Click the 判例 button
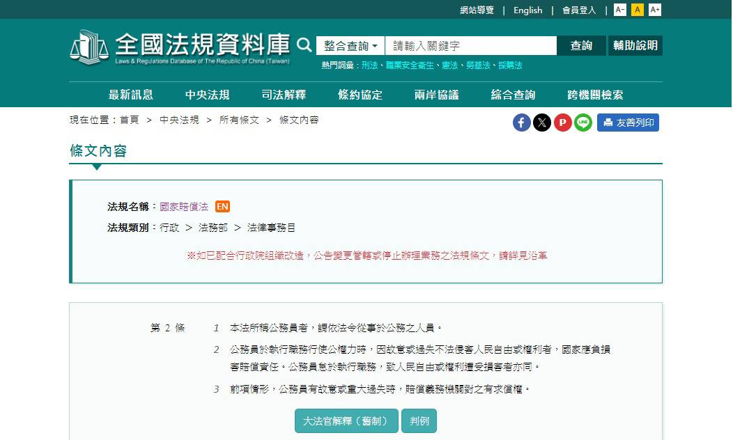Image resolution: width=733 pixels, height=440 pixels. tap(419, 421)
